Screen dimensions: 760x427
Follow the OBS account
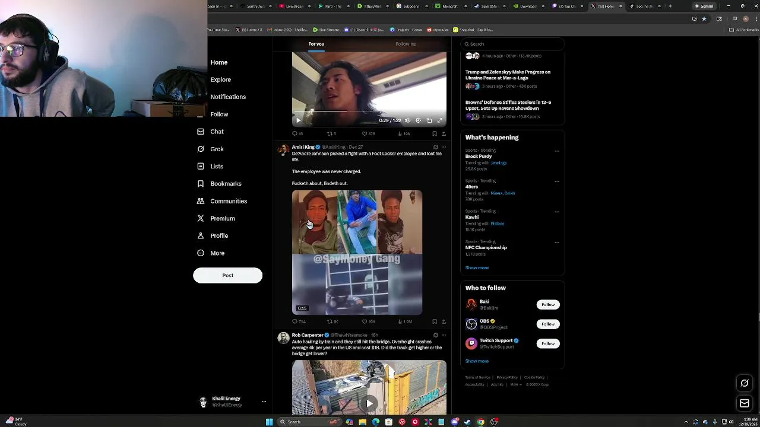pyautogui.click(x=548, y=324)
